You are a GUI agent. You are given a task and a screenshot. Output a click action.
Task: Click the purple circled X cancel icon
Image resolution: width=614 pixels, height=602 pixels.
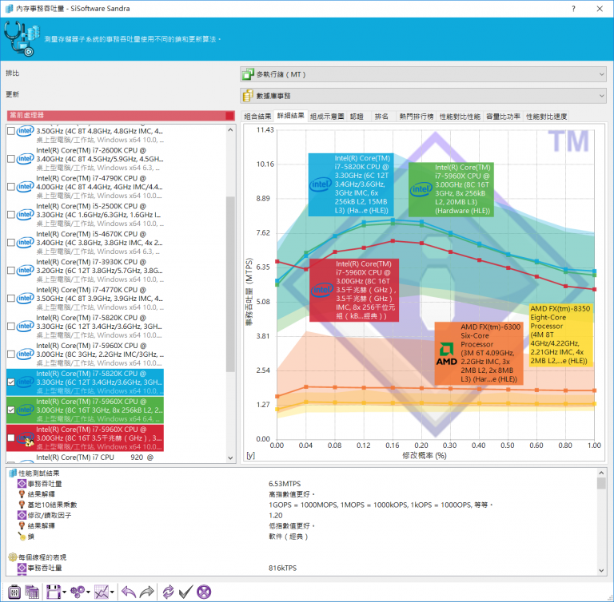(204, 592)
